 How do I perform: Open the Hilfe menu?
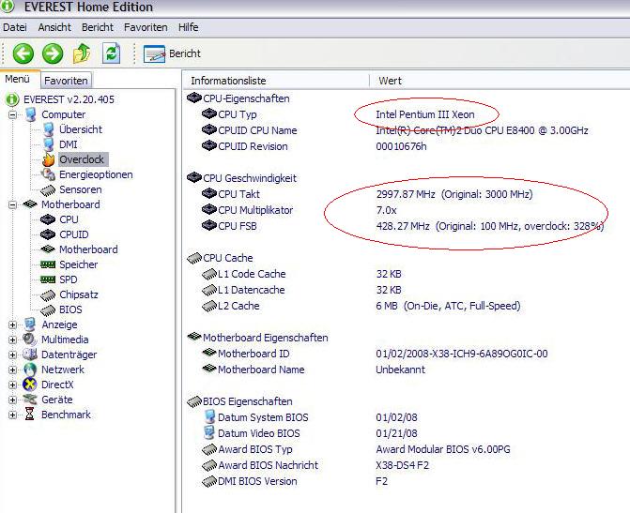pyautogui.click(x=188, y=27)
